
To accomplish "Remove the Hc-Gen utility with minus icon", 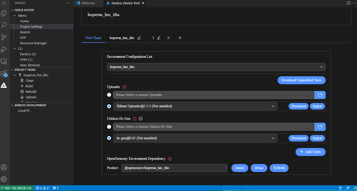I will point(141,119).
